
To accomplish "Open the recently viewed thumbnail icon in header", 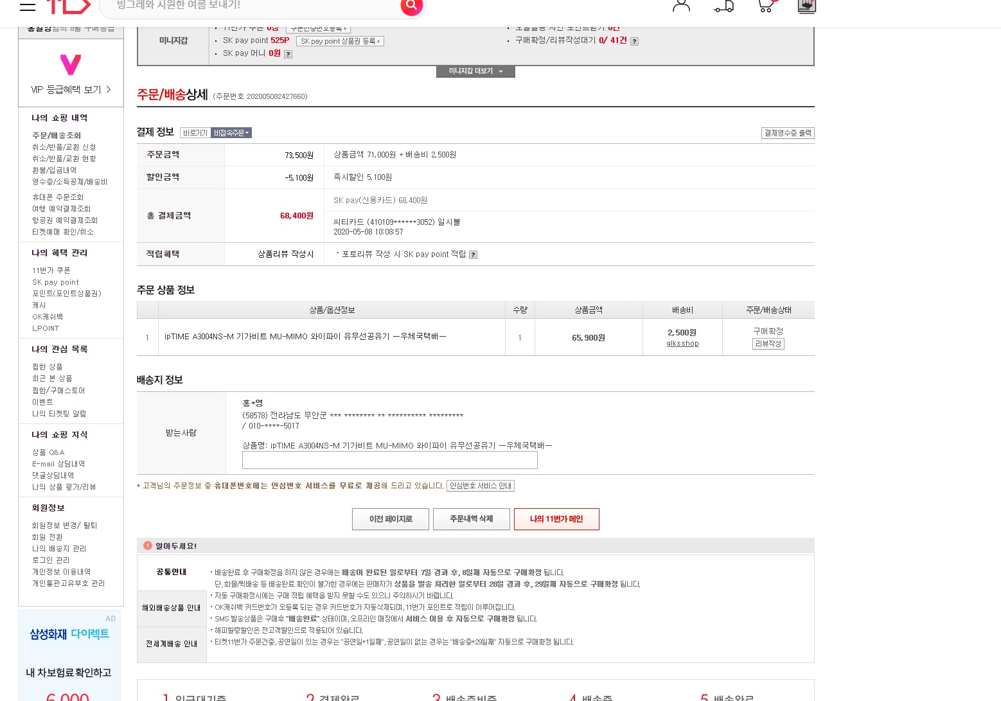I will tap(807, 6).
